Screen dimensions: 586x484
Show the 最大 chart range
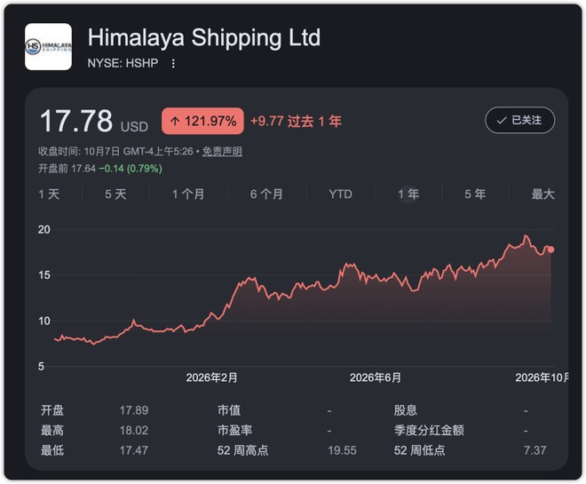pos(543,194)
